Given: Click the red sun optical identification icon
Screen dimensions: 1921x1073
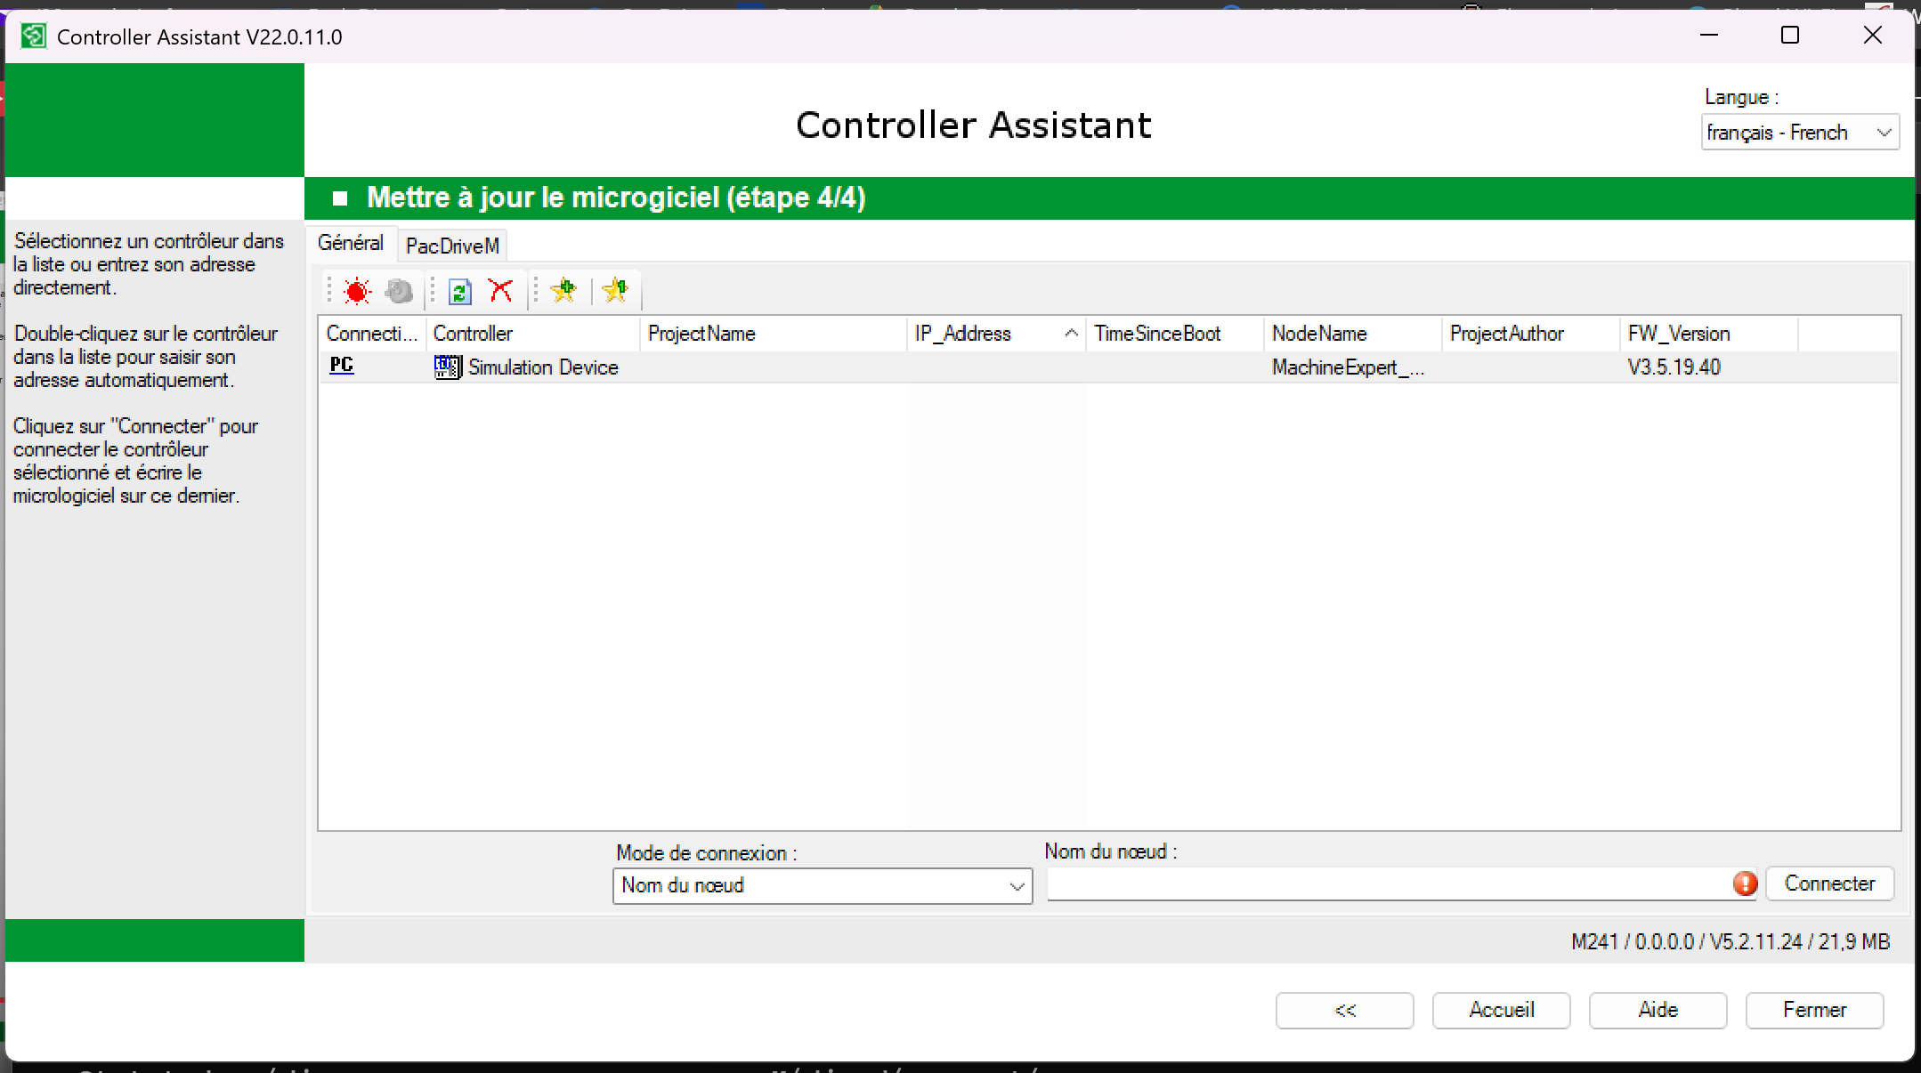Looking at the screenshot, I should click(x=357, y=291).
